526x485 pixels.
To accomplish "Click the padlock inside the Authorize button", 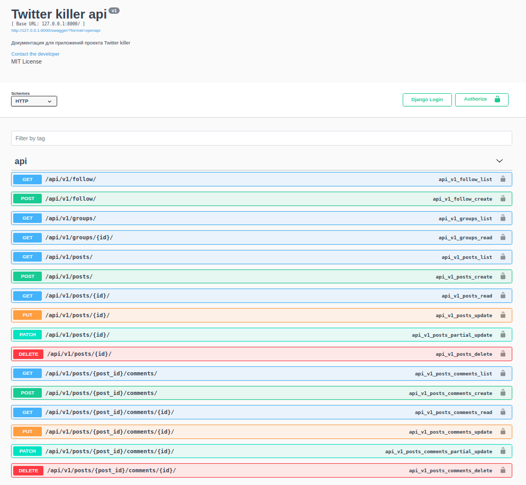I will pos(497,99).
